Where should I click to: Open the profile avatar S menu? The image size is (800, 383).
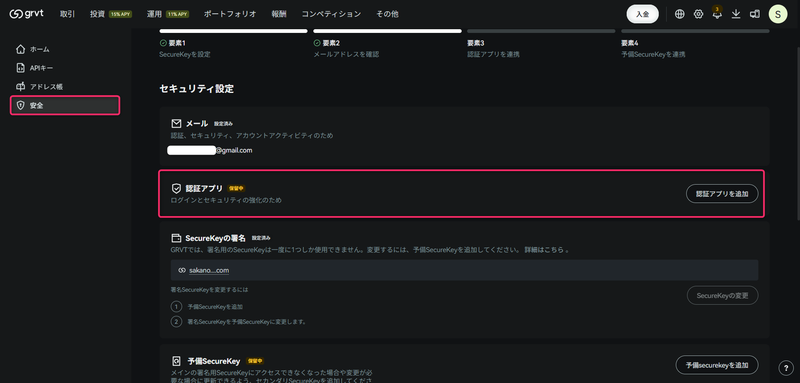[x=778, y=14]
